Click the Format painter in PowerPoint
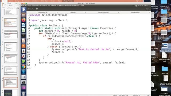This screenshot has height=96, width=171. 10,8
